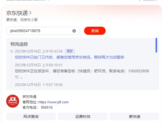Image resolution: width=162 pixels, height=123 pixels.
Task: Click the 运费时效 button
Action: tap(83, 117)
